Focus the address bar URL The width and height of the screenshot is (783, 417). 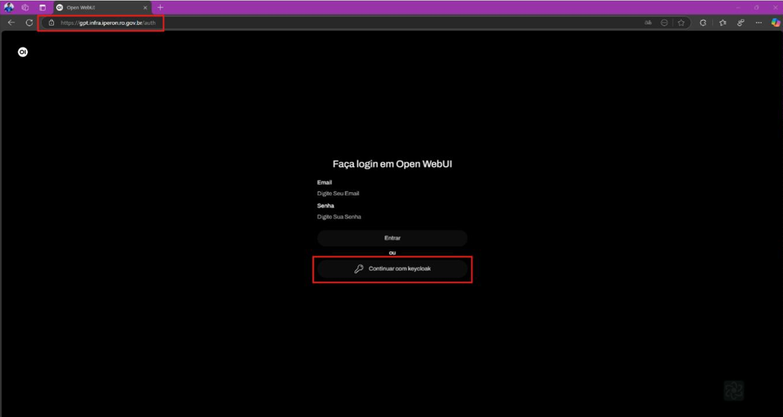pyautogui.click(x=108, y=23)
